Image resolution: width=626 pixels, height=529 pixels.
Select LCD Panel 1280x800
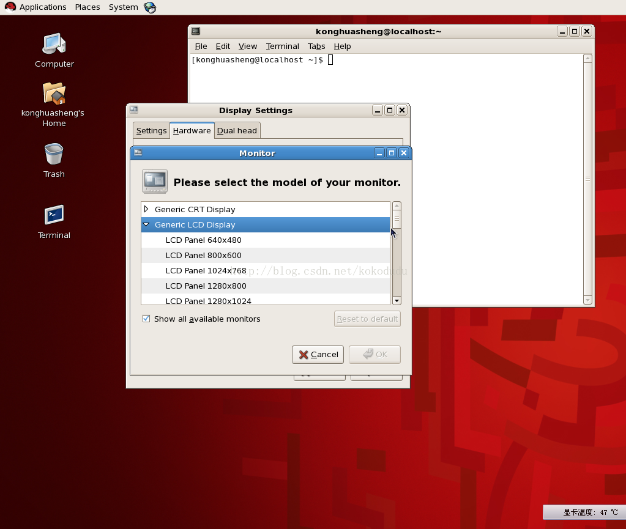(x=266, y=286)
